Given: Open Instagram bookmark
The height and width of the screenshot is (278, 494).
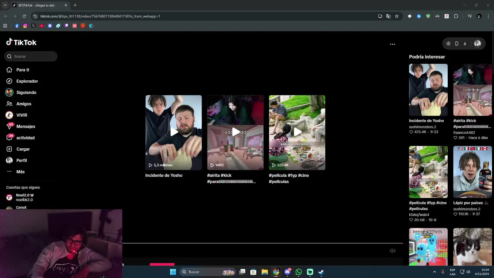Looking at the screenshot, I should pyautogui.click(x=25, y=26).
